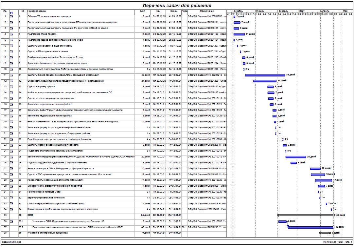Click the note icon beside 'Подбор сотрудника-продуктовика с медобразованием'
The height and width of the screenshot is (247, 355).
pos(11,163)
